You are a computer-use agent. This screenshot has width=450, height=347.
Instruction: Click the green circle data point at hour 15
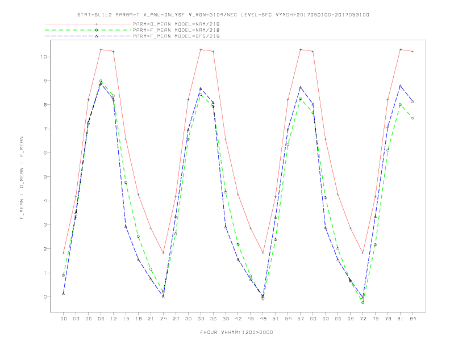click(126, 183)
